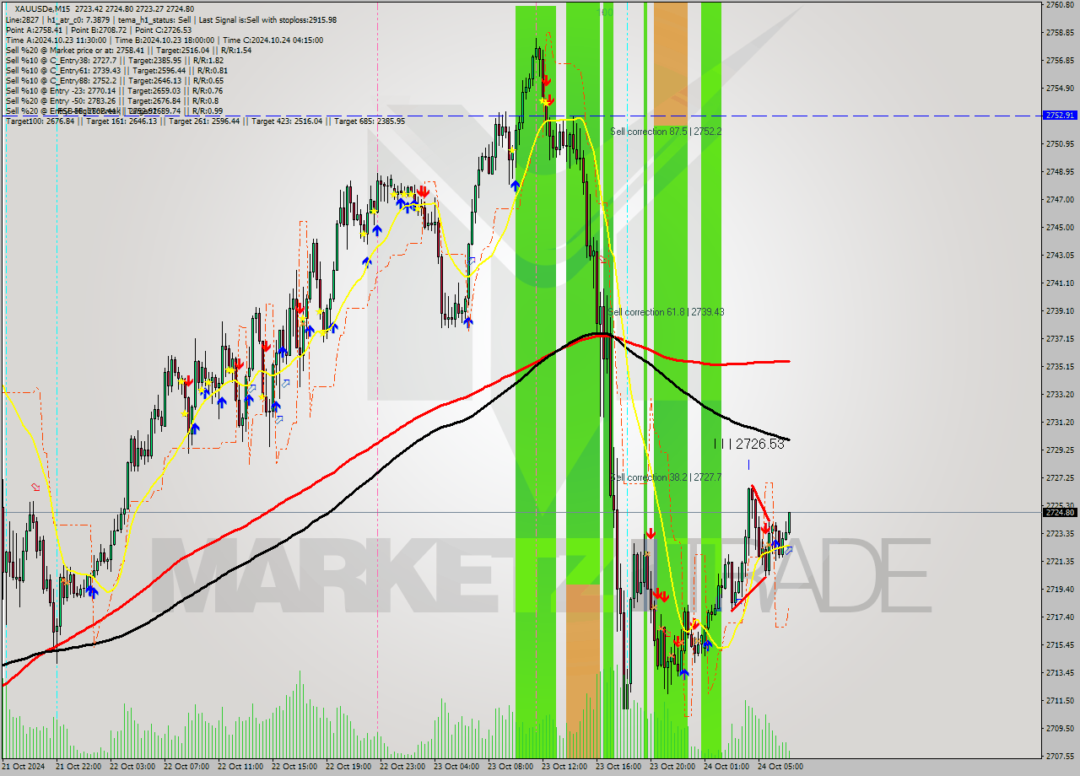The image size is (1080, 776).
Task: Click the 2709.50 price axis value
Action: [x=1060, y=729]
